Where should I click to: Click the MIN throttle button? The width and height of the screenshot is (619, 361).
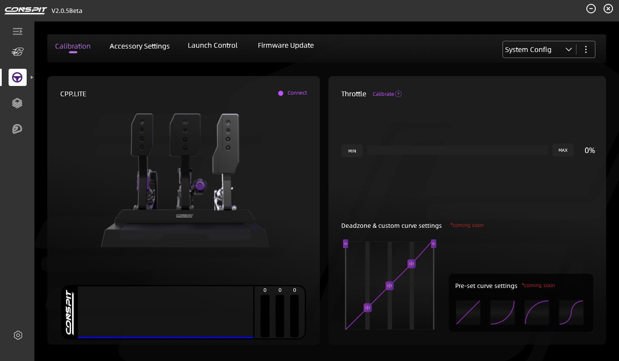click(x=352, y=151)
